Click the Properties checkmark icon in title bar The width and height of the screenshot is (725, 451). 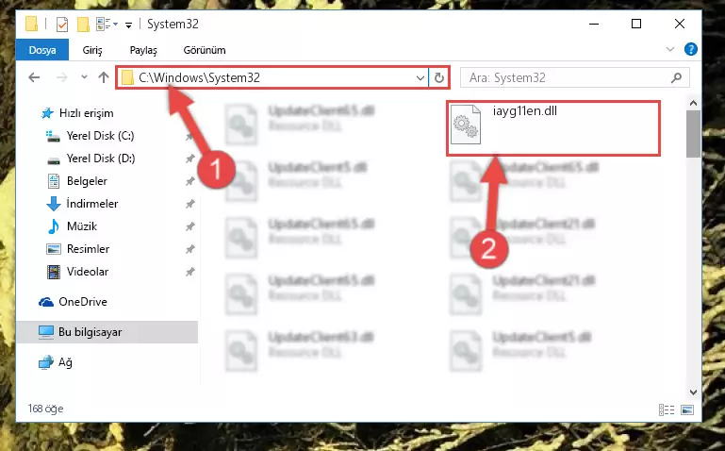click(x=62, y=24)
